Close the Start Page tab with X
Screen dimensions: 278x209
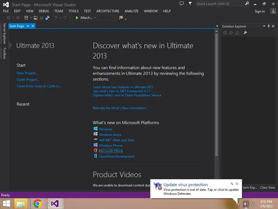(33, 26)
